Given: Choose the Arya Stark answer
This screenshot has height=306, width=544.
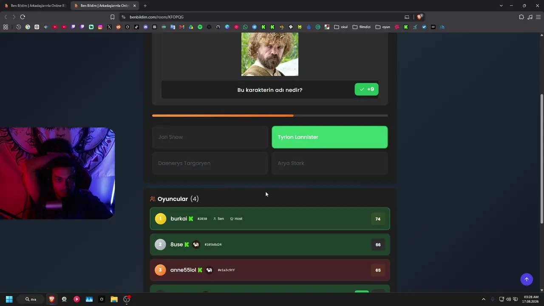Looking at the screenshot, I should (x=330, y=163).
